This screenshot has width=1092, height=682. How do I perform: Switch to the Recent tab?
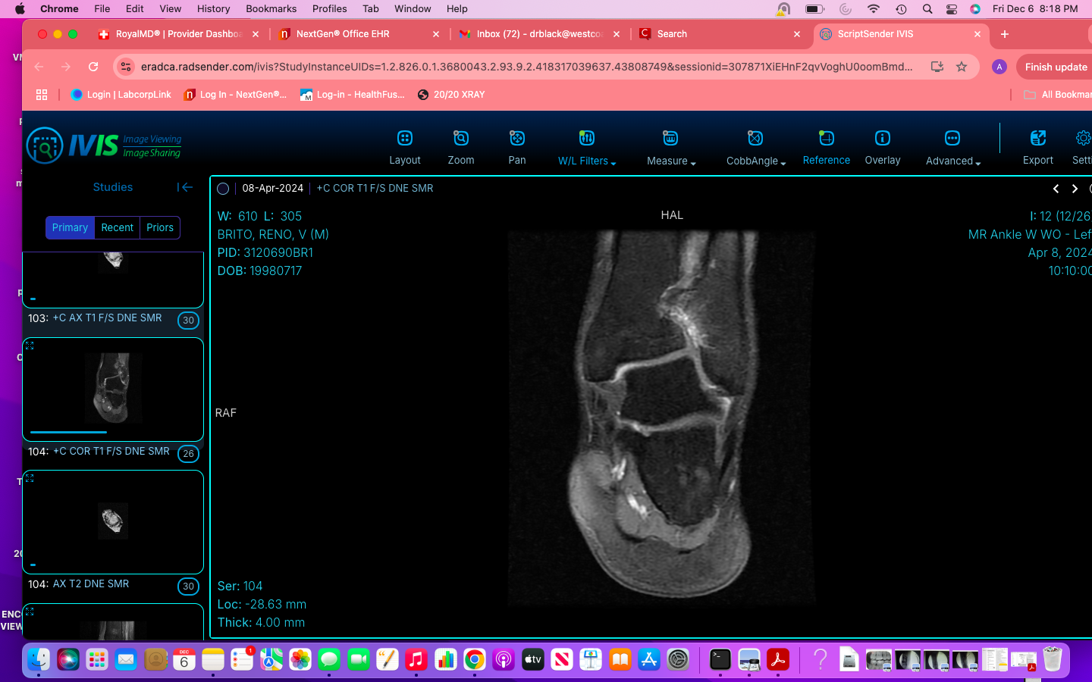117,227
